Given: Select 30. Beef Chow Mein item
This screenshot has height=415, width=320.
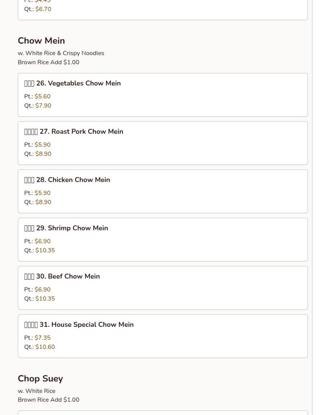Looking at the screenshot, I should (163, 288).
